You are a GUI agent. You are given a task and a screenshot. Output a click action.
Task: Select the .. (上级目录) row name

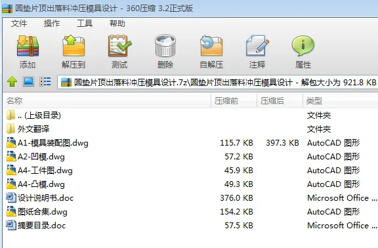coord(39,115)
